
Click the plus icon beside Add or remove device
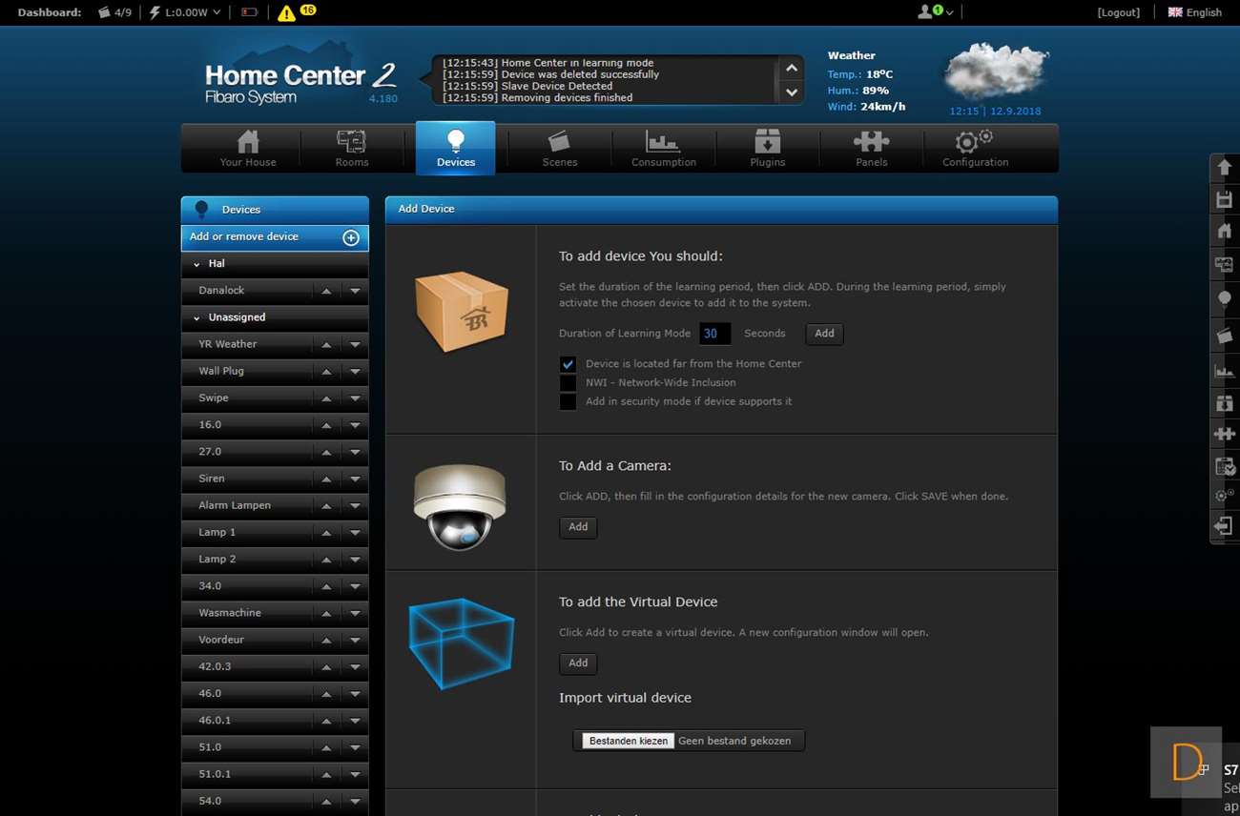(x=351, y=237)
